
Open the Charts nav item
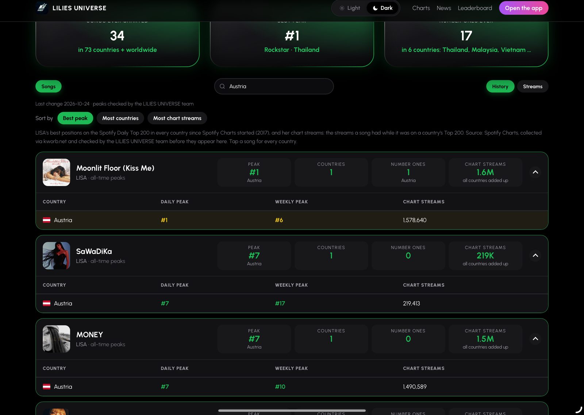pos(421,8)
